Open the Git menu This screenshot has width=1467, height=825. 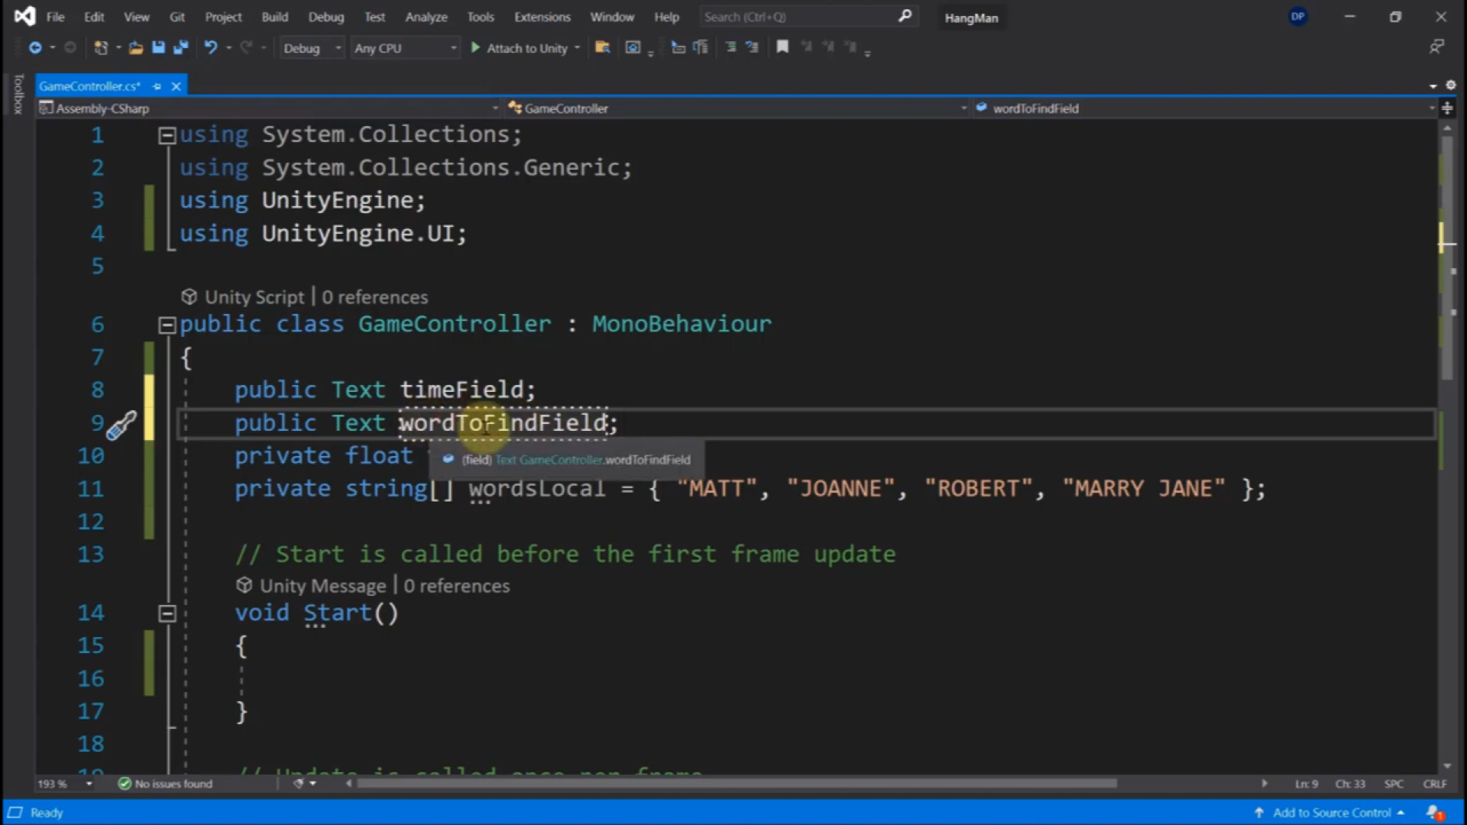[176, 16]
